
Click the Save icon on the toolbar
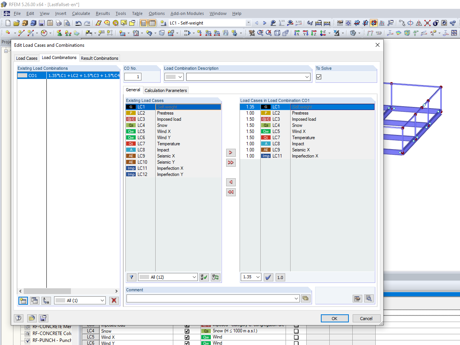tap(41, 23)
